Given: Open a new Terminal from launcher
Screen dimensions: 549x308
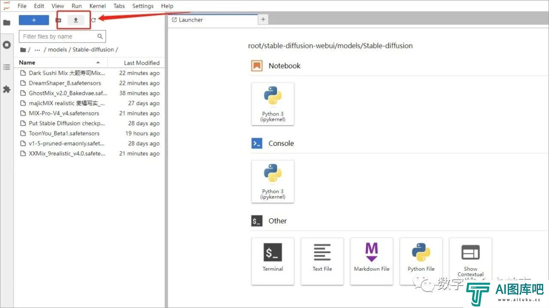Looking at the screenshot, I should (273, 261).
